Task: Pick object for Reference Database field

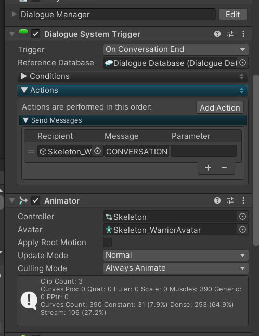Action: pos(242,63)
